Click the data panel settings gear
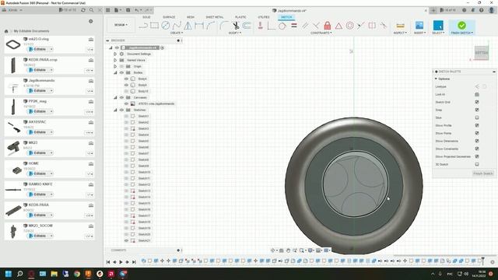 [91, 21]
